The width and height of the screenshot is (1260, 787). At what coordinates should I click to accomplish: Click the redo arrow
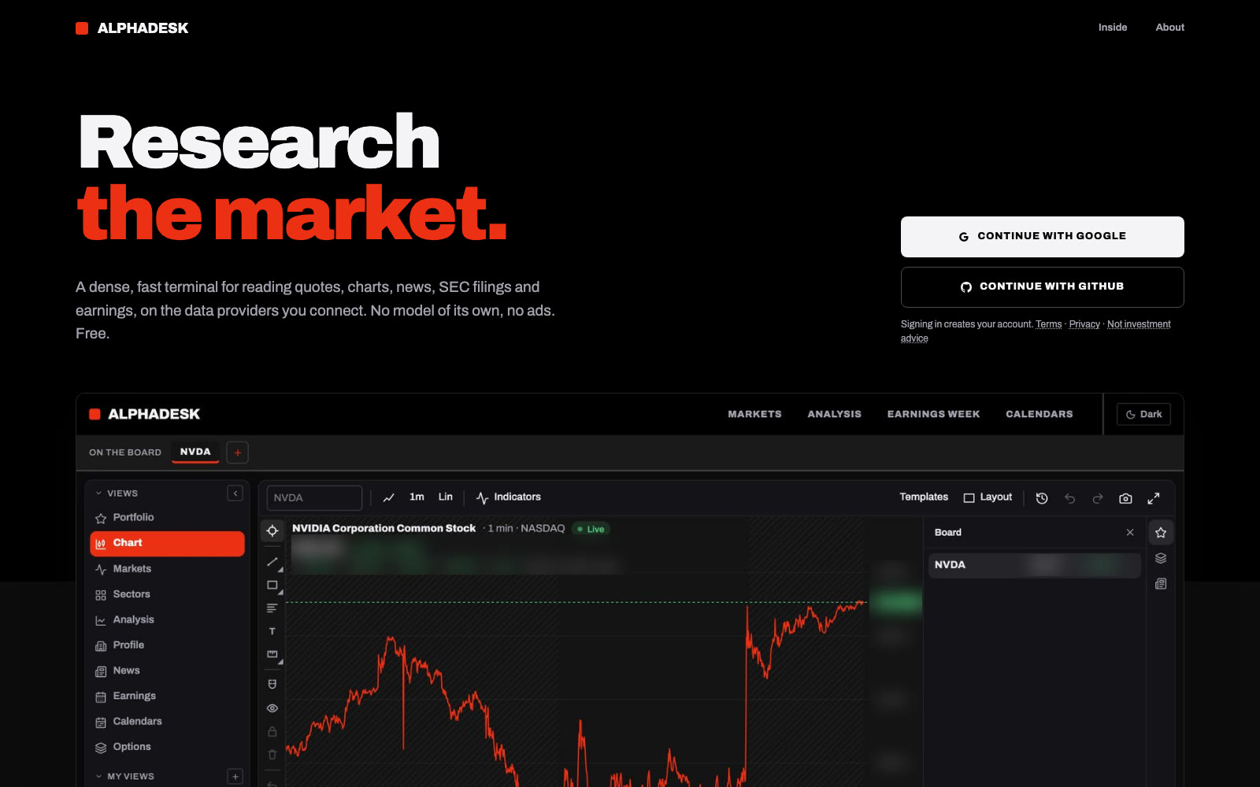pyautogui.click(x=1098, y=498)
